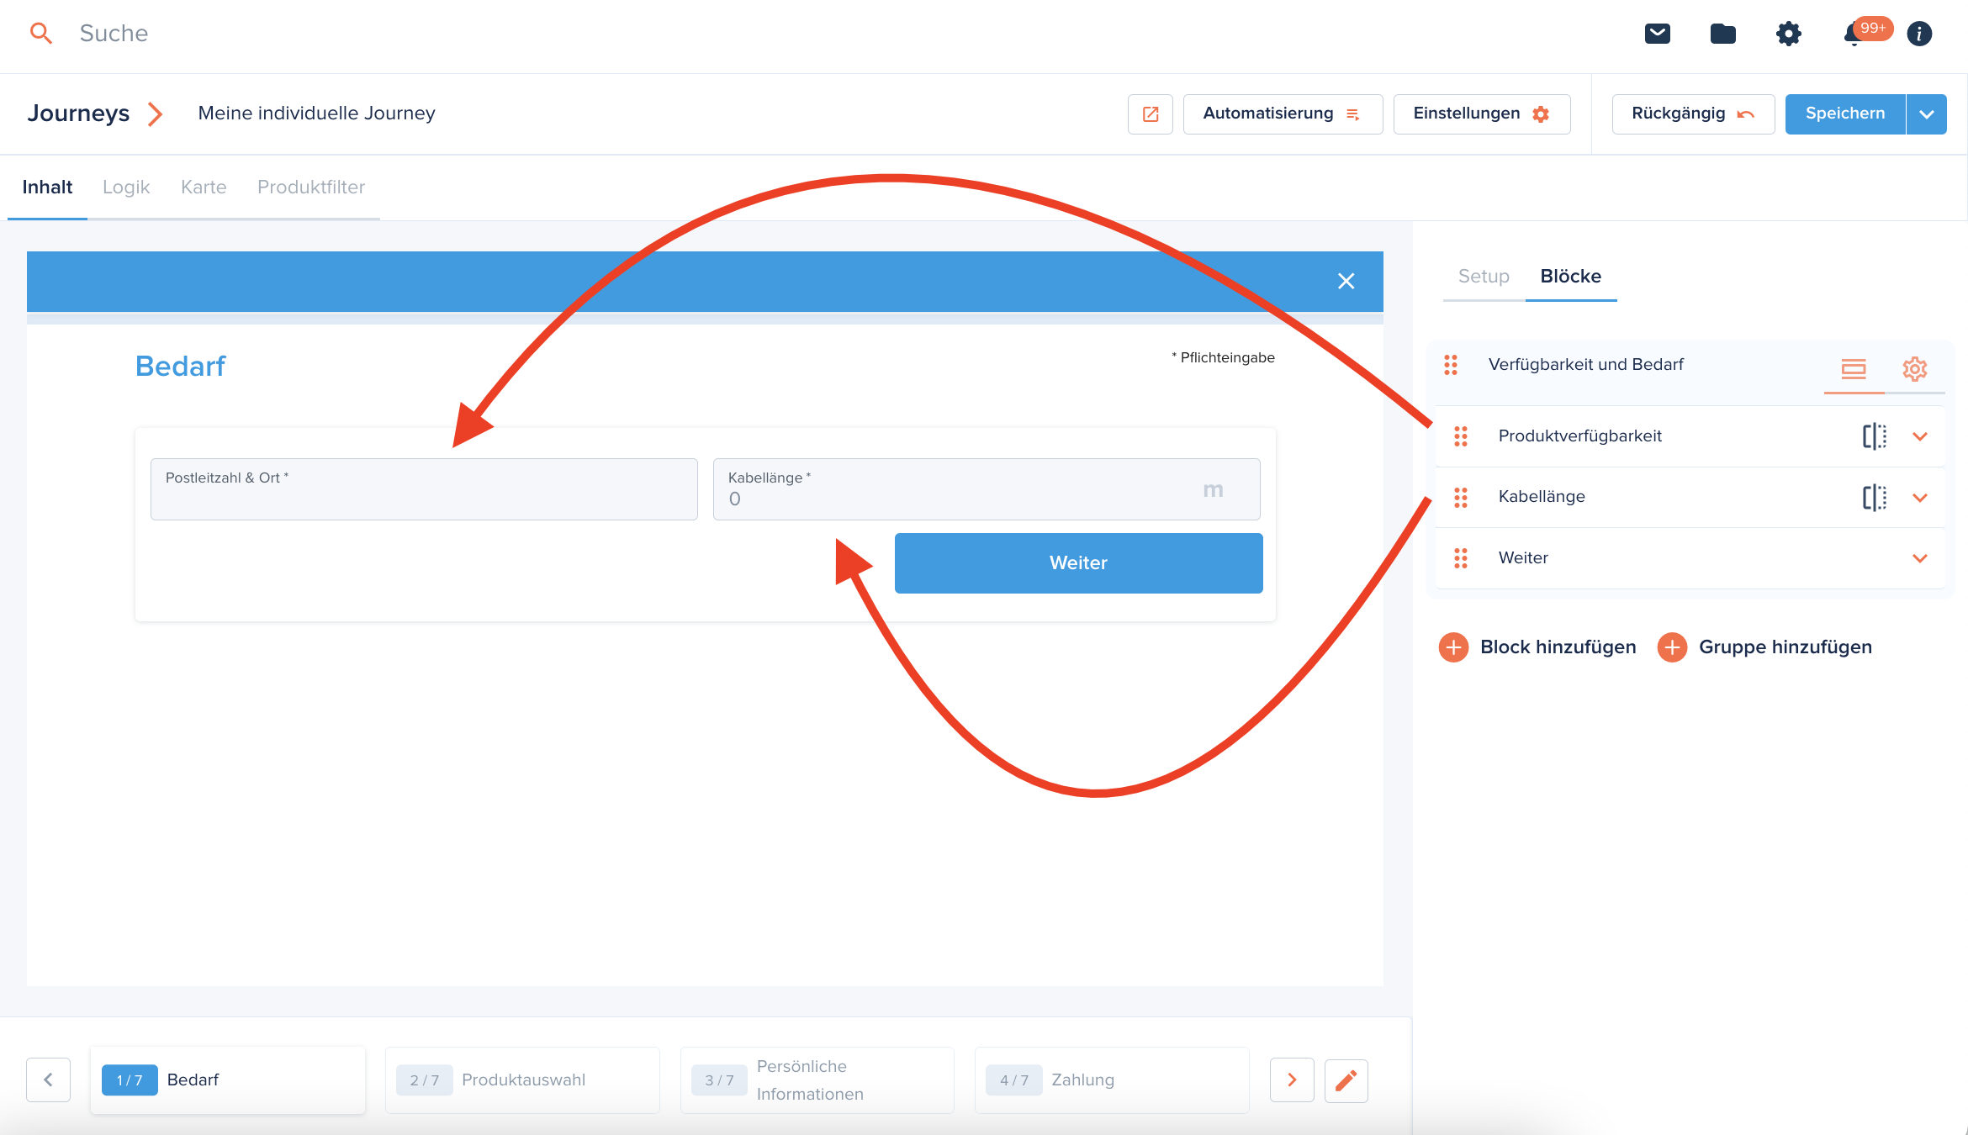This screenshot has width=1968, height=1135.
Task: Open Speichern dropdown arrow
Action: pyautogui.click(x=1927, y=114)
